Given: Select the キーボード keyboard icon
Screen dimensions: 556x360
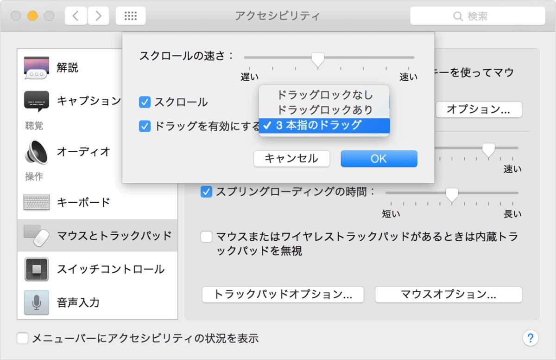Looking at the screenshot, I should coord(37,202).
